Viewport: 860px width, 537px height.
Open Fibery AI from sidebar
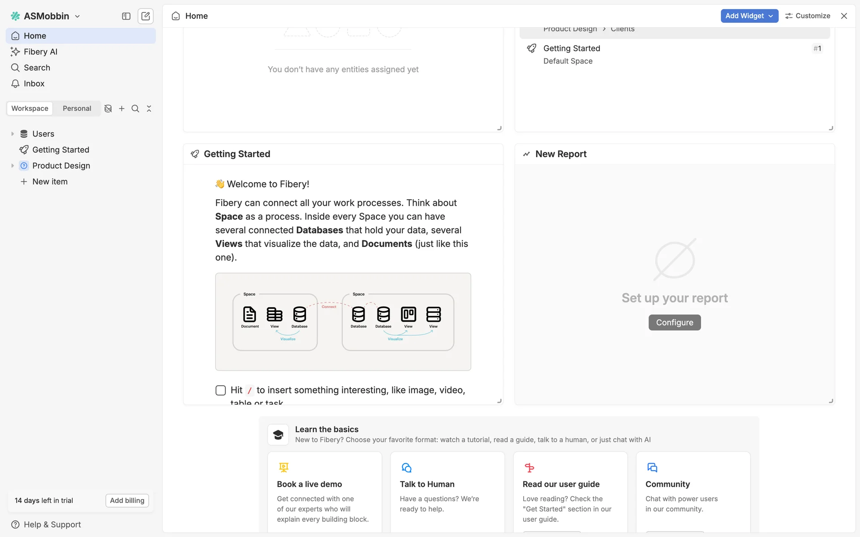pyautogui.click(x=40, y=52)
